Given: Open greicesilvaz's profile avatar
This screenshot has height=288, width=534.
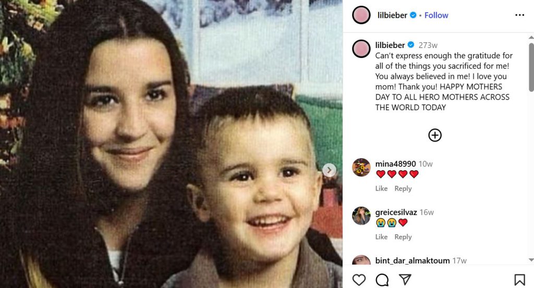Looking at the screenshot, I should coord(361,216).
